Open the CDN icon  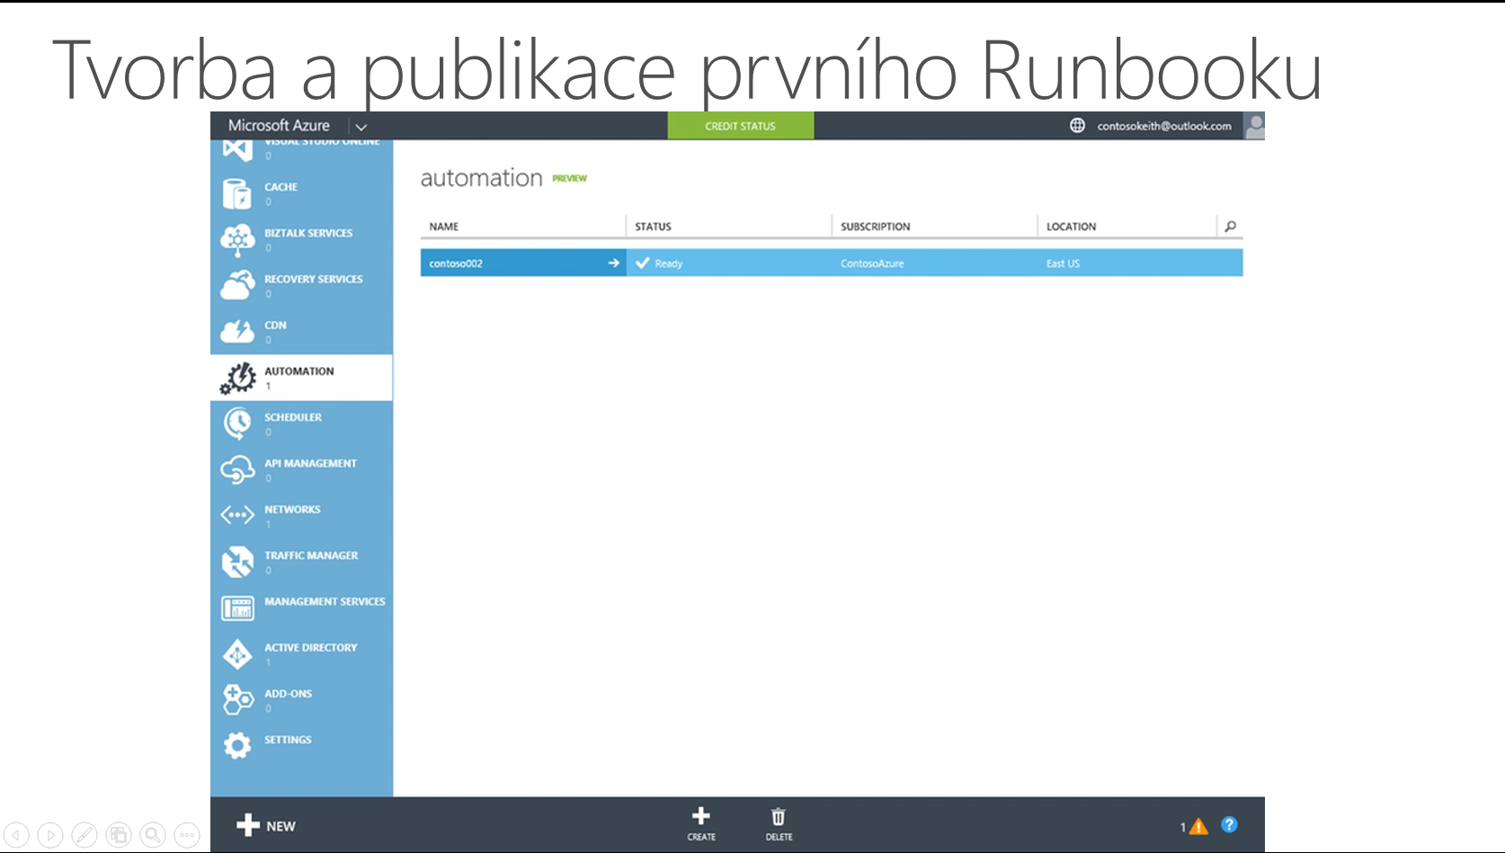tap(237, 332)
